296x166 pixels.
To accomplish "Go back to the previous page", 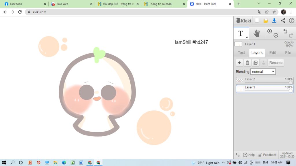I will (x=5, y=12).
